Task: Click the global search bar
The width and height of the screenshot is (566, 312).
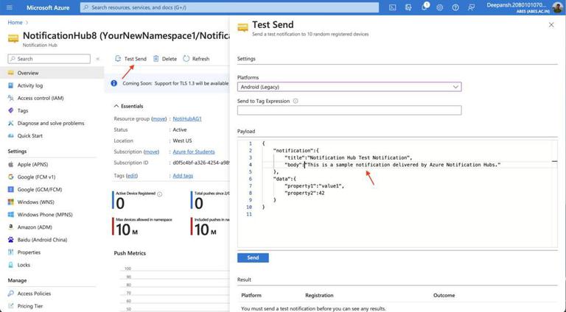Action: (230, 7)
